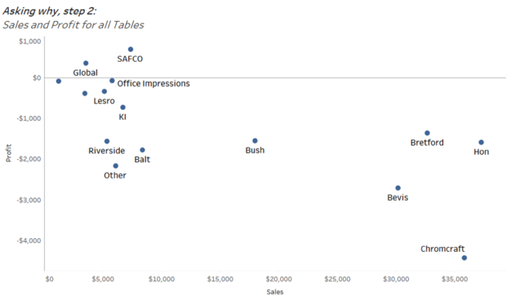Select the Riverside data point
Screen dimensions: 506x300
(107, 141)
